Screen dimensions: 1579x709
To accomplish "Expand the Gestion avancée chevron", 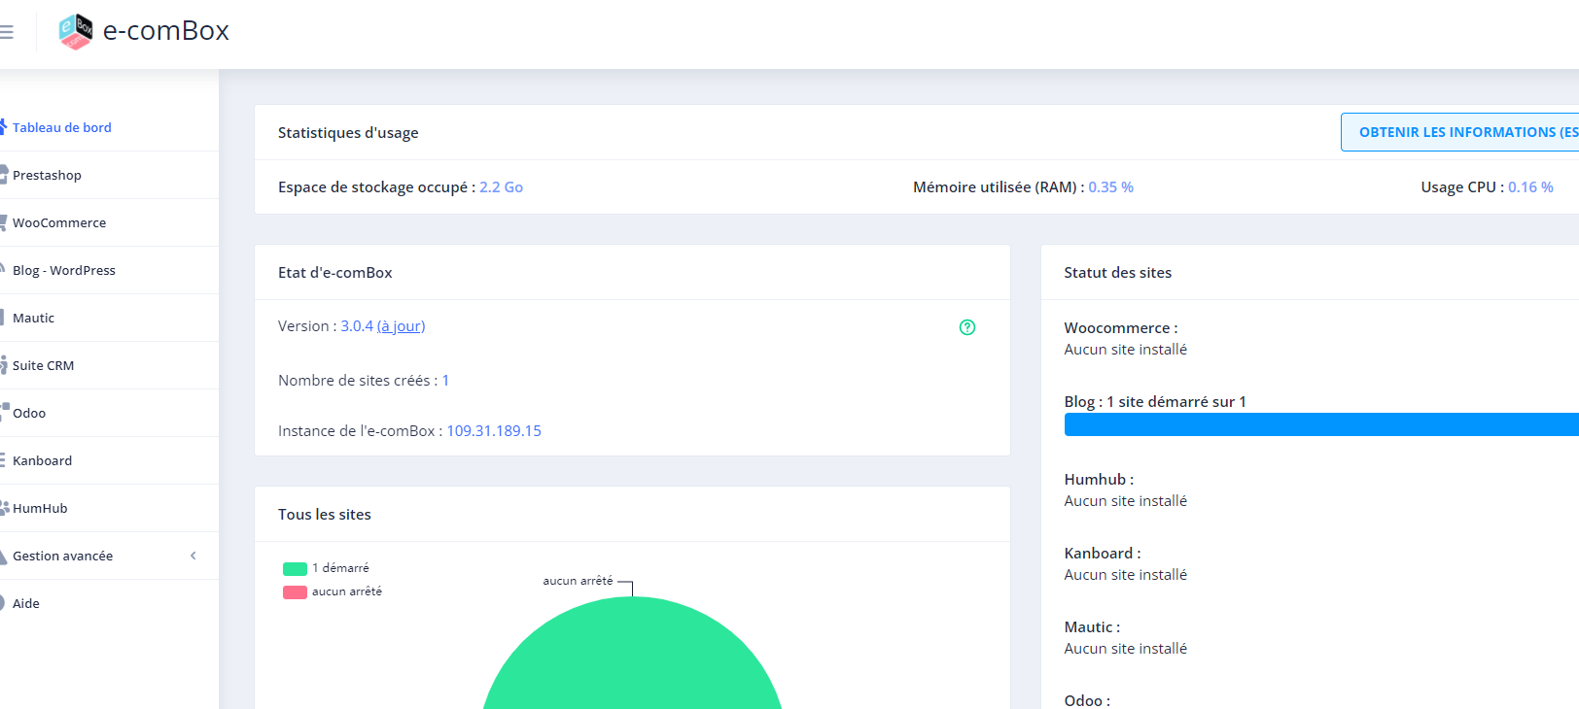I will [x=193, y=556].
